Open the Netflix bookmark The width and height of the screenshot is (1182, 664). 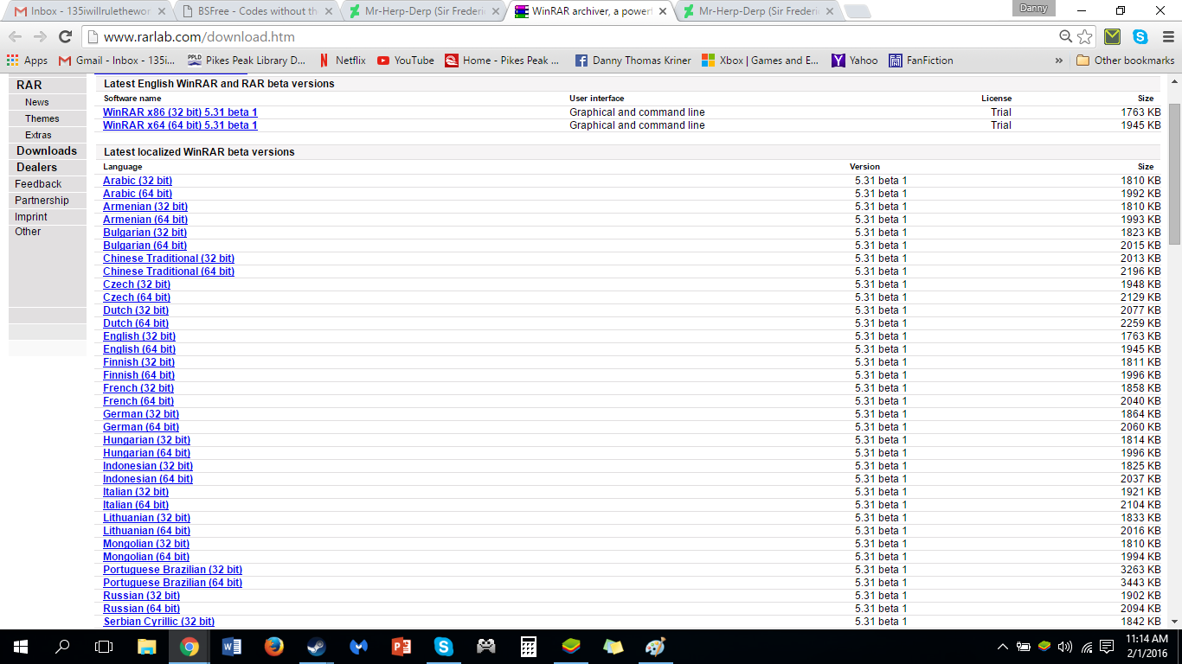(x=343, y=61)
